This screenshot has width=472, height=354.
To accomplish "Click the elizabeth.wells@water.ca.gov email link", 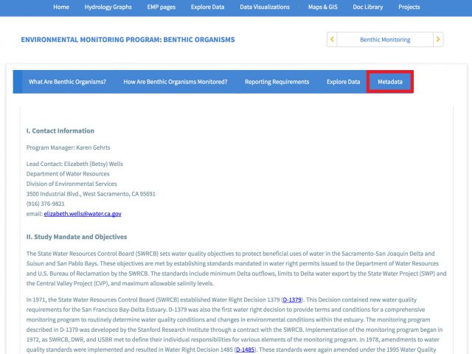I will 83,214.
